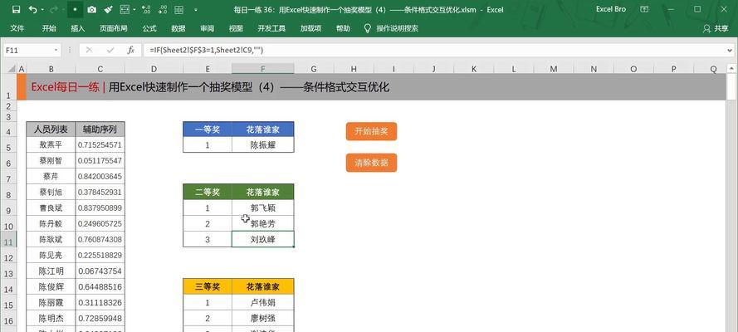738x332 pixels.
Task: Click the confirm checkmark formula bar icon
Action: [x=110, y=50]
